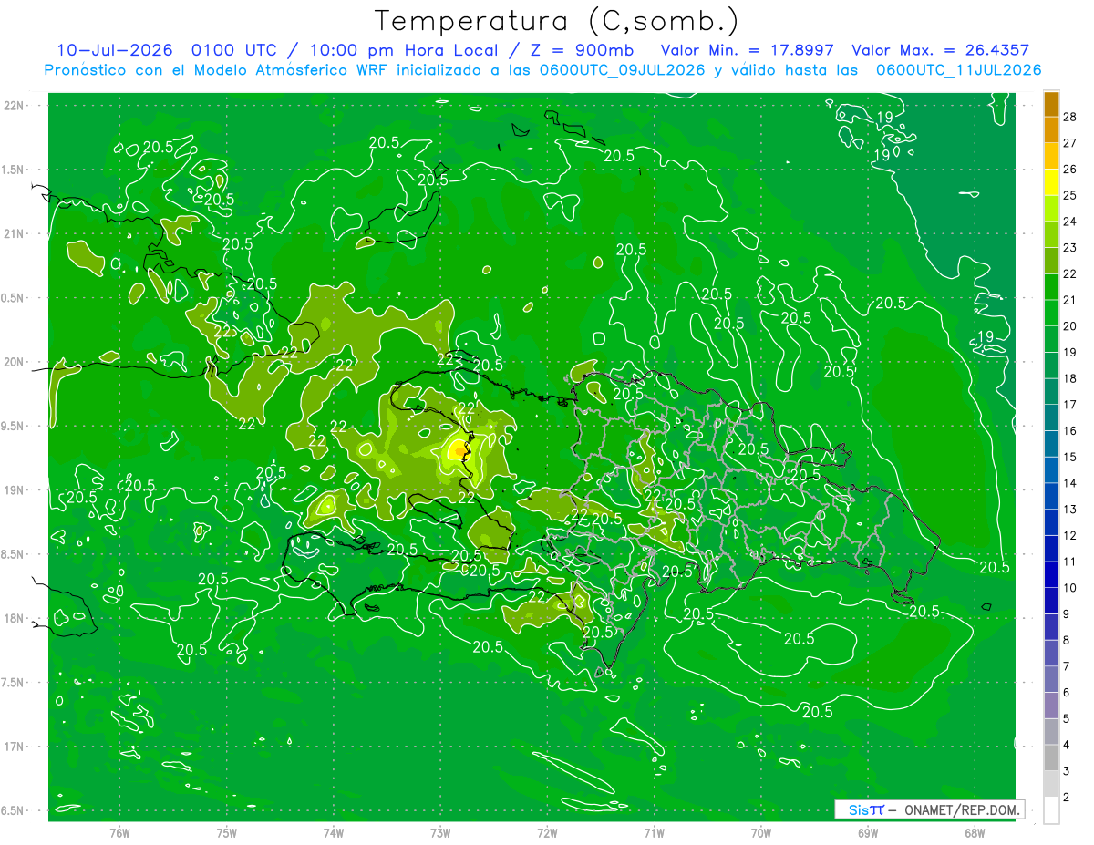Click the color scale label '26'
Screen dimensions: 1094x845
coord(1070,169)
